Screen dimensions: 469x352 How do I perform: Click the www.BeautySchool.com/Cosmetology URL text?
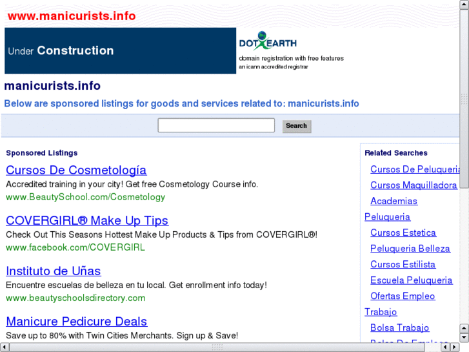tap(86, 197)
